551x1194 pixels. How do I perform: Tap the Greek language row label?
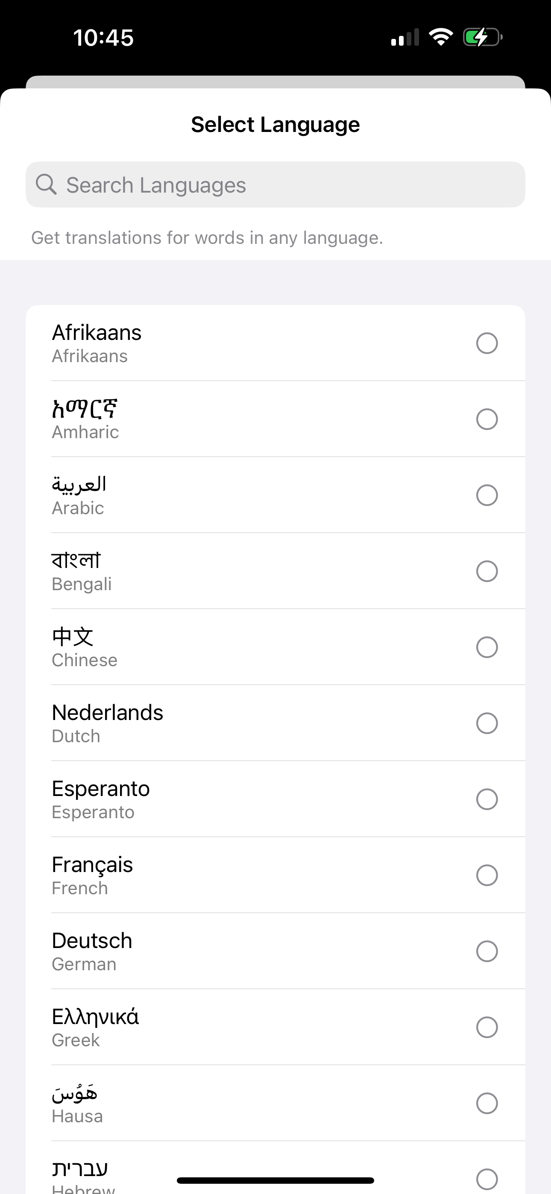coord(95,1027)
